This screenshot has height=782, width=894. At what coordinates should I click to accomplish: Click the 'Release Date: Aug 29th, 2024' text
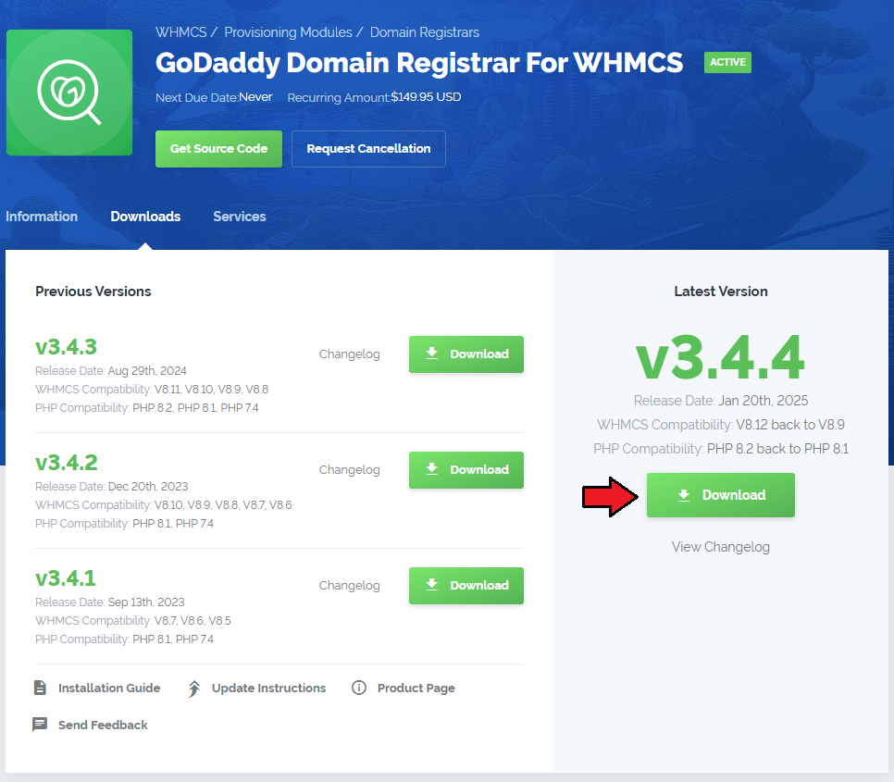click(111, 371)
